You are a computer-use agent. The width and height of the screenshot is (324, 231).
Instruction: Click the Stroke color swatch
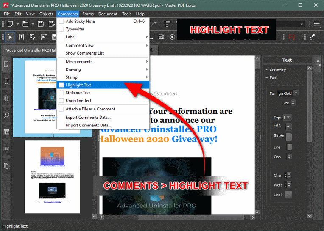click(x=289, y=137)
